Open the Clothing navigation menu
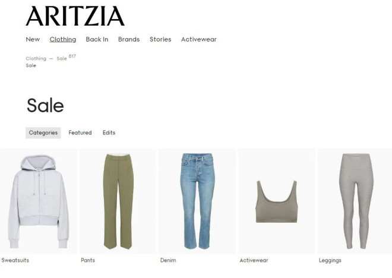Screen dimensions: 392x278 63,39
